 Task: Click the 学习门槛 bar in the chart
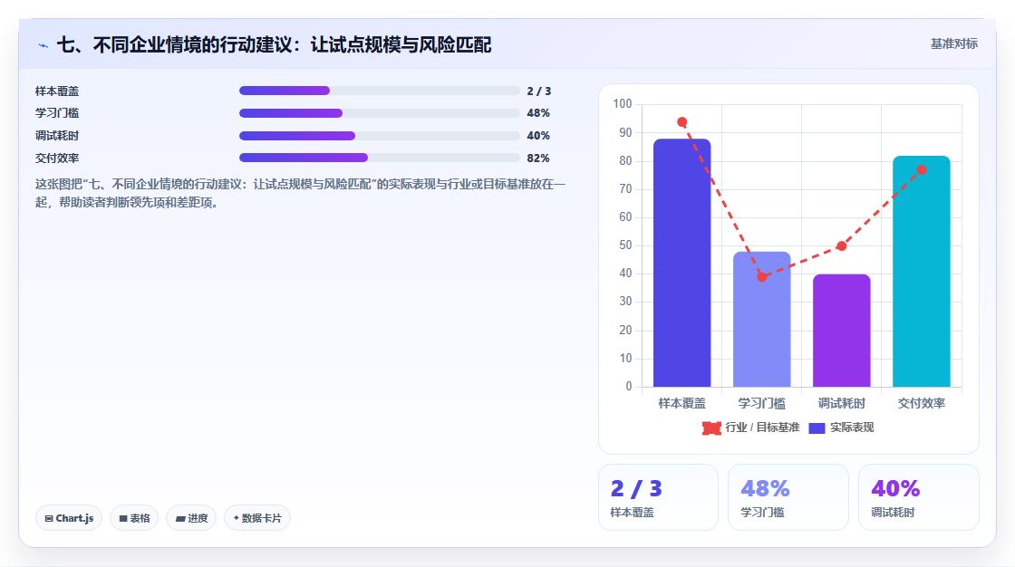click(761, 319)
